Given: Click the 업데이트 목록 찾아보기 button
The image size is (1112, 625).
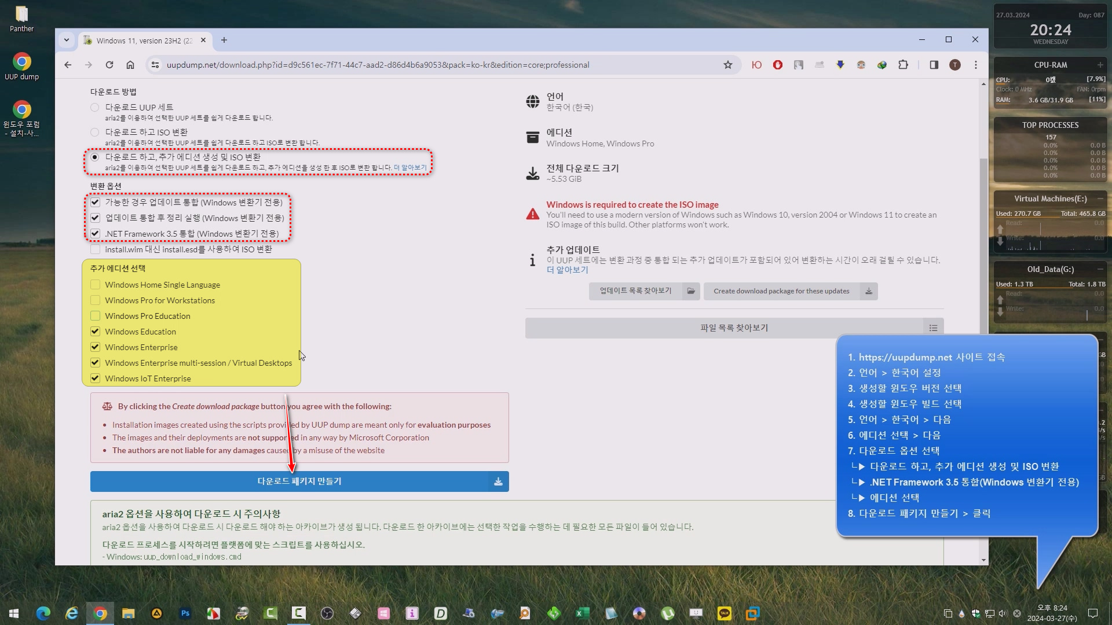Looking at the screenshot, I should pyautogui.click(x=644, y=291).
